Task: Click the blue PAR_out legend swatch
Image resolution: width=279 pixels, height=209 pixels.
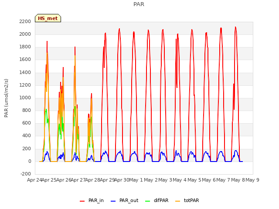Action: pos(113,201)
